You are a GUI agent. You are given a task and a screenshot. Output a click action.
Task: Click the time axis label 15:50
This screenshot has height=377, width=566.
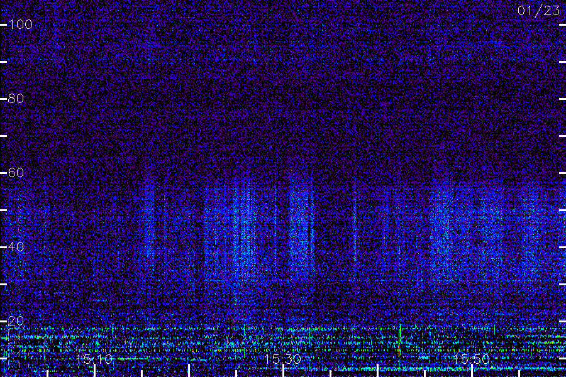[471, 359]
